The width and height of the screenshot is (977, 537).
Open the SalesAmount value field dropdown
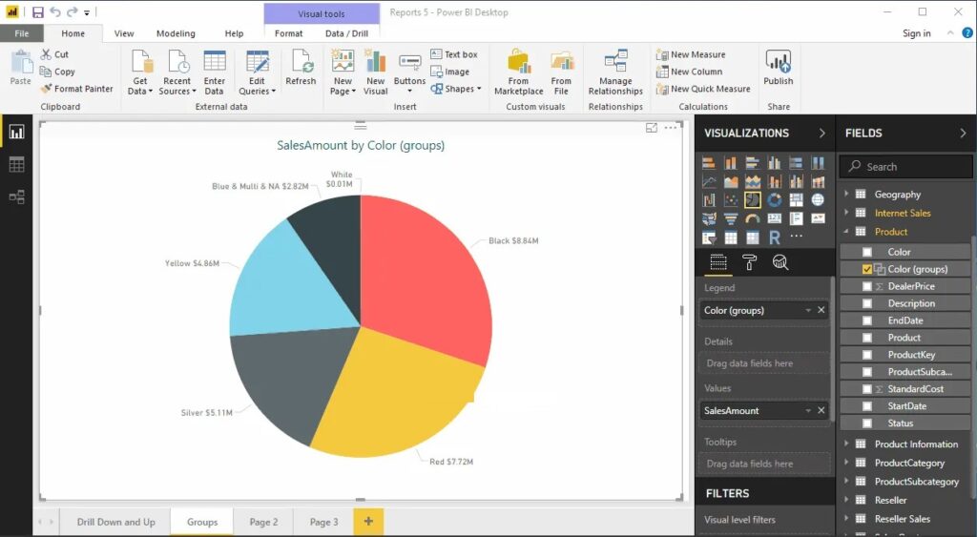(808, 410)
